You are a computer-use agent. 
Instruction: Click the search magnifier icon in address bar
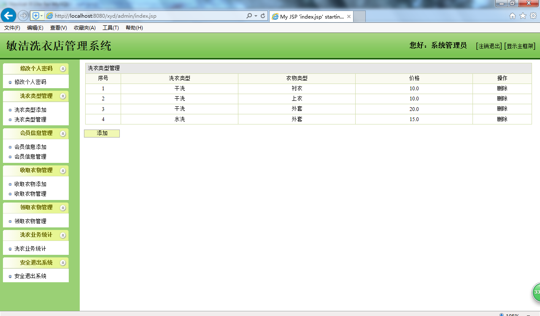tap(249, 16)
